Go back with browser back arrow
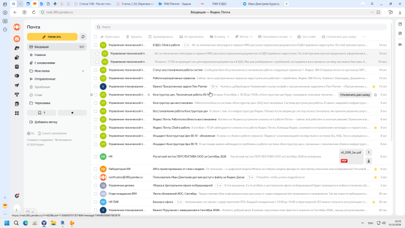This screenshot has width=405, height=228. pyautogui.click(x=15, y=12)
